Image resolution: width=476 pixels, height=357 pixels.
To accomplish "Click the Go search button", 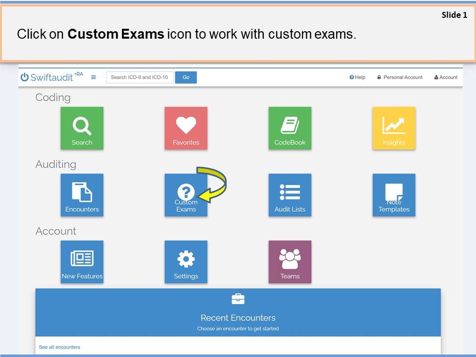I will [x=186, y=77].
